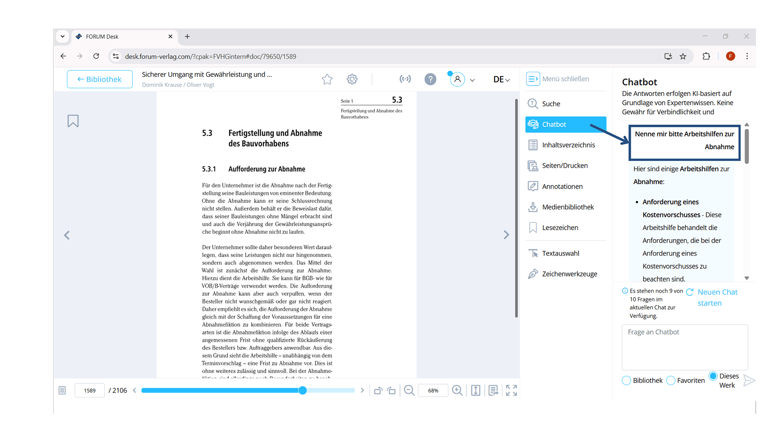
Task: Select the Favoriten radio button
Action: click(671, 380)
